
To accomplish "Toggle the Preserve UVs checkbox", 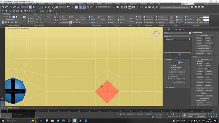I will point(198,69).
